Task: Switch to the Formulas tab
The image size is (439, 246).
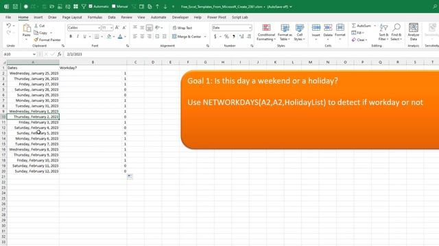Action: point(95,17)
